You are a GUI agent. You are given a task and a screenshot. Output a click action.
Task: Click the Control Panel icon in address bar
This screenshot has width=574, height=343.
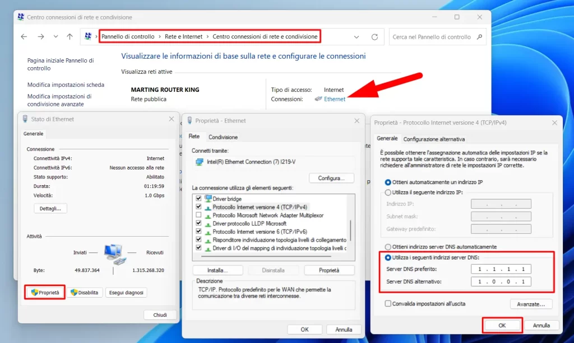(88, 36)
